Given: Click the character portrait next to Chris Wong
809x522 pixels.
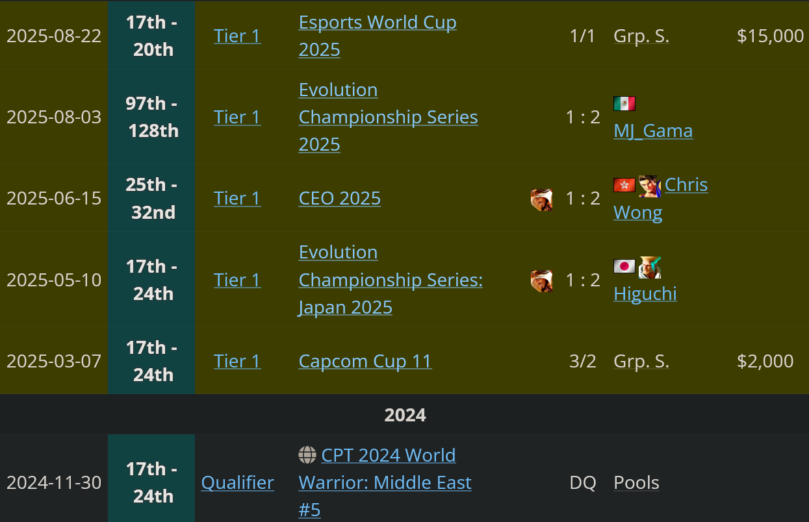Looking at the screenshot, I should pos(650,186).
